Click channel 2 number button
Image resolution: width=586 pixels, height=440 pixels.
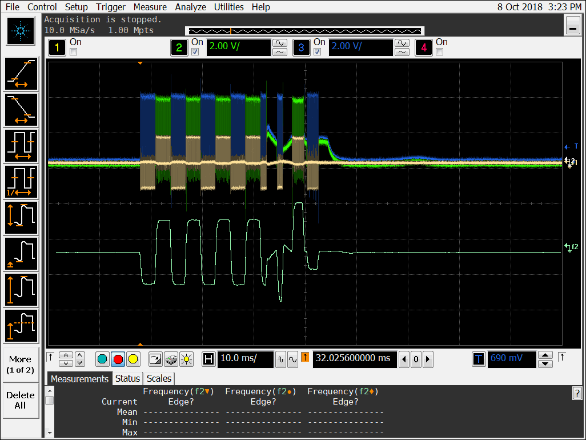[179, 47]
